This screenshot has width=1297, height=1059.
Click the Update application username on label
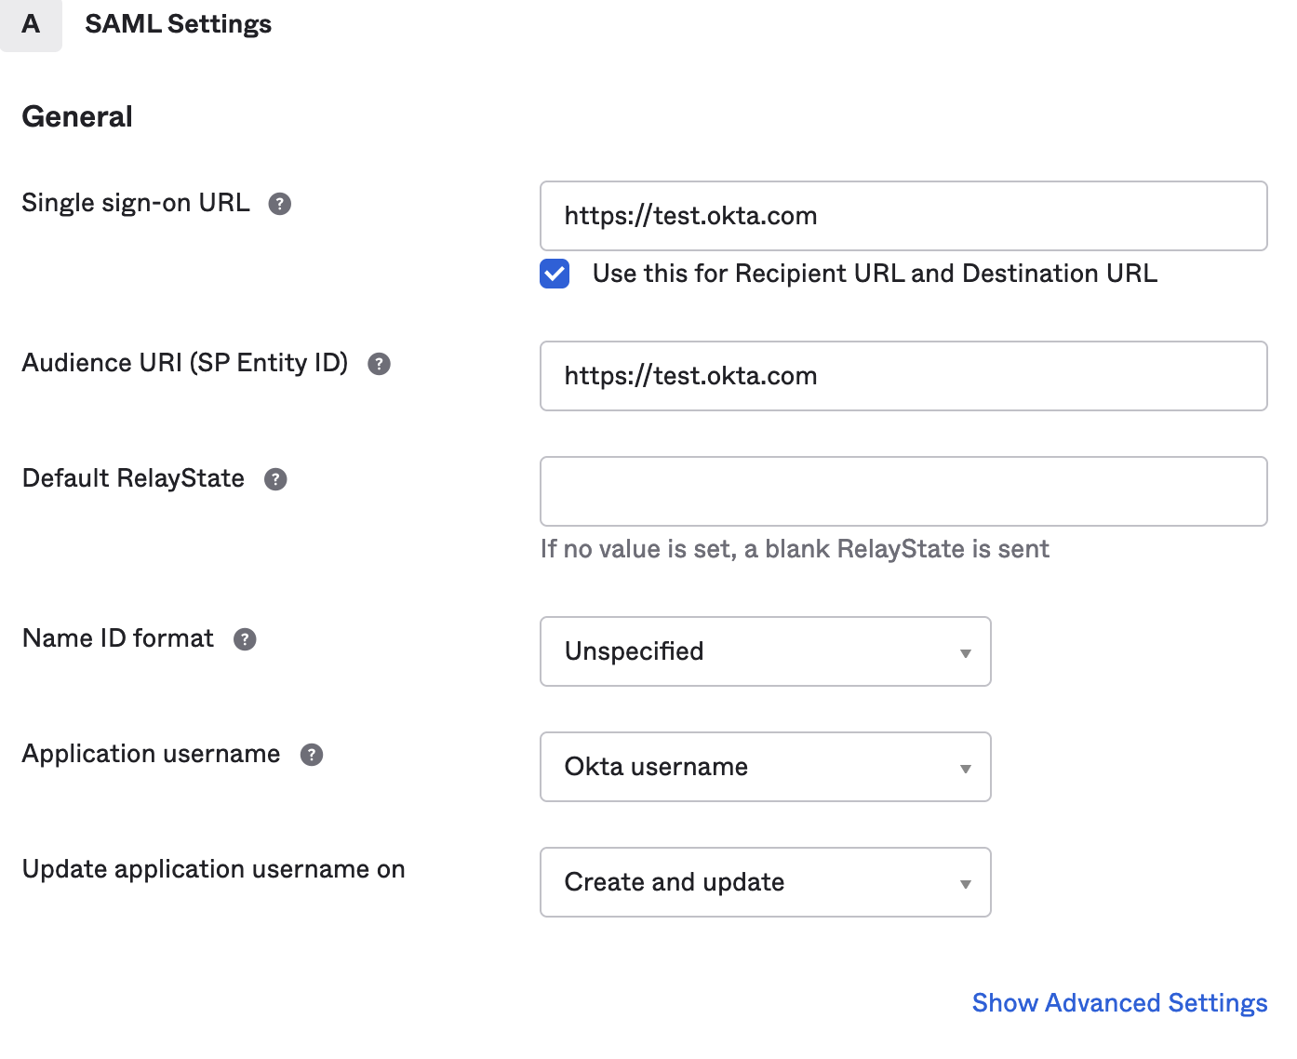214,869
